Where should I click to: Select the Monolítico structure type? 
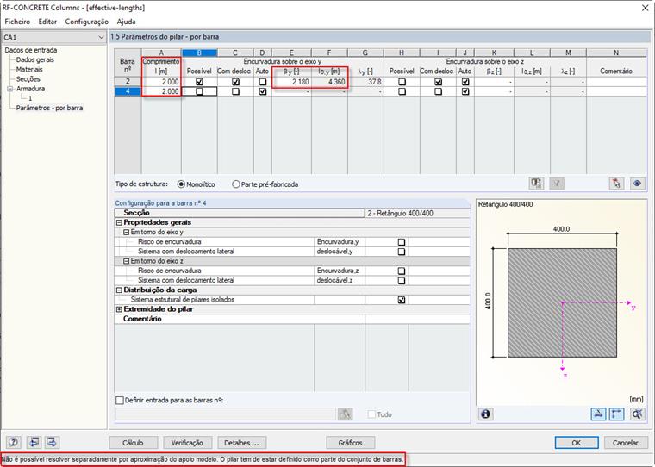pyautogui.click(x=181, y=184)
